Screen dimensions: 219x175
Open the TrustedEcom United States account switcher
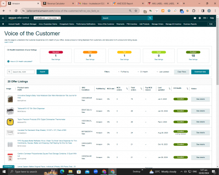tap(47, 18)
